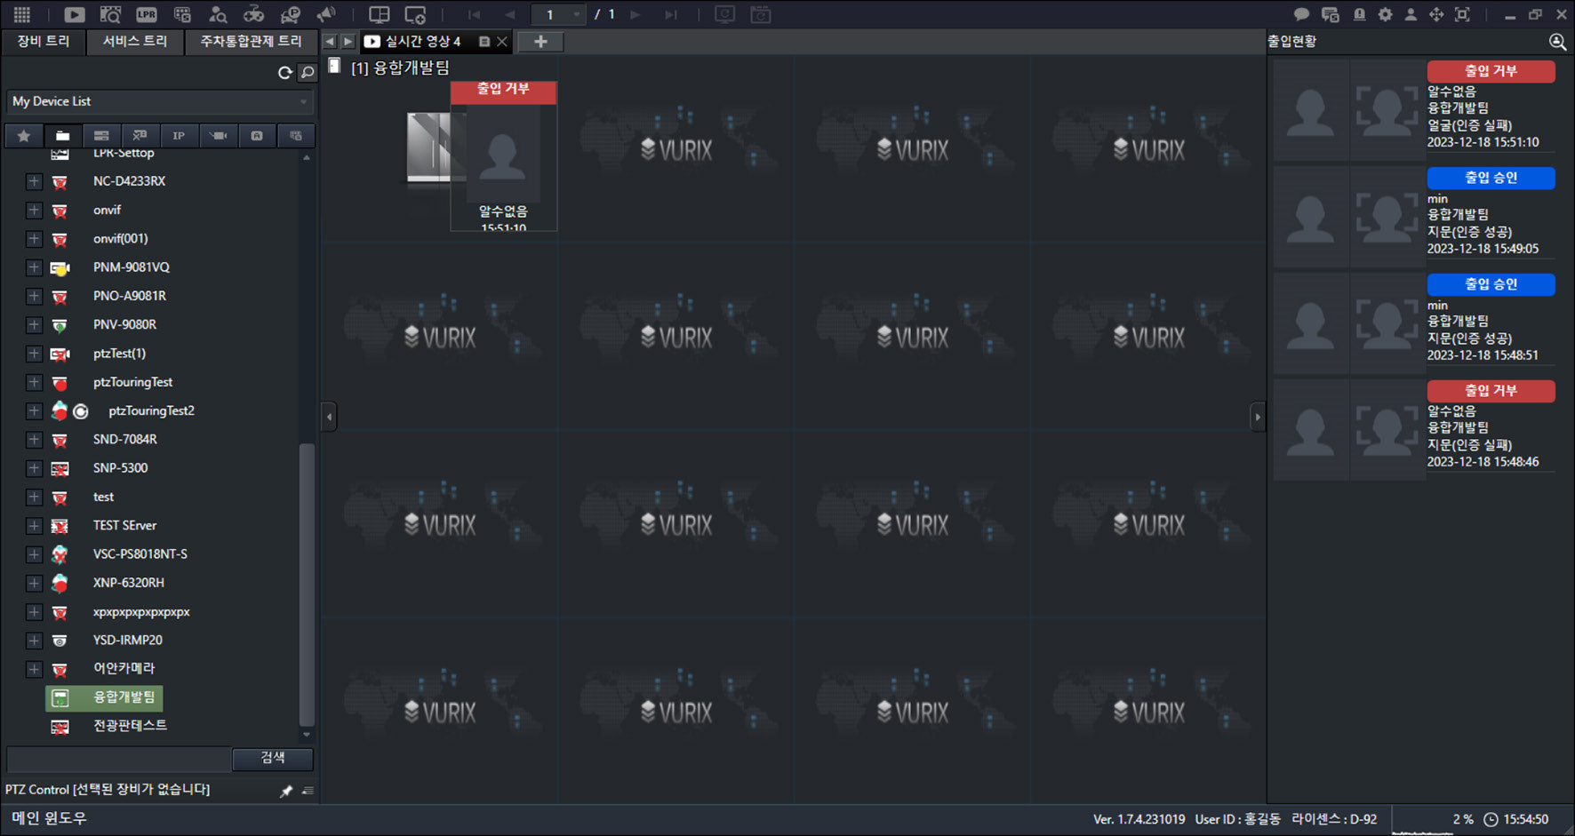Click the 검색 search button

(273, 758)
